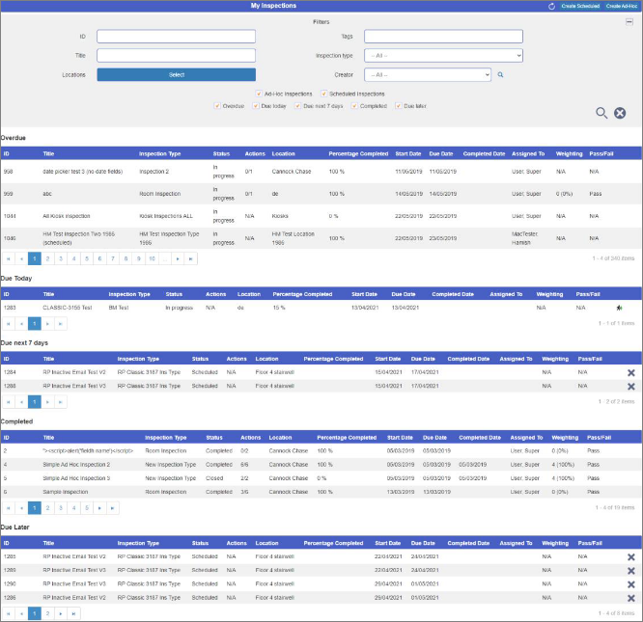Click the Locations Select button
Image resolution: width=643 pixels, height=622 pixels.
[177, 75]
